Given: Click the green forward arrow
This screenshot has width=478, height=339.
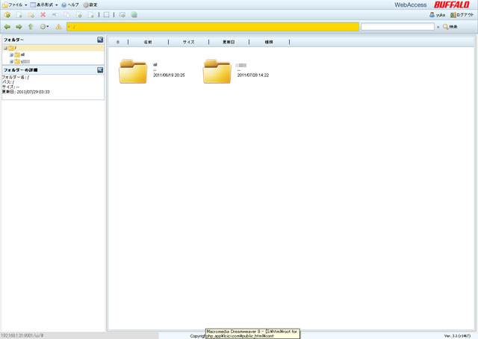Looking at the screenshot, I should point(19,27).
